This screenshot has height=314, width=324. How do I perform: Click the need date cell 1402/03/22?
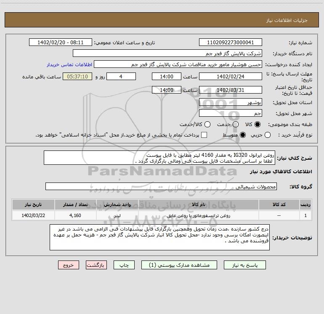33,215
